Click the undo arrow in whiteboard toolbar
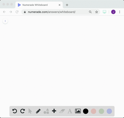Viewport: 124px width, 118px height. (15, 111)
